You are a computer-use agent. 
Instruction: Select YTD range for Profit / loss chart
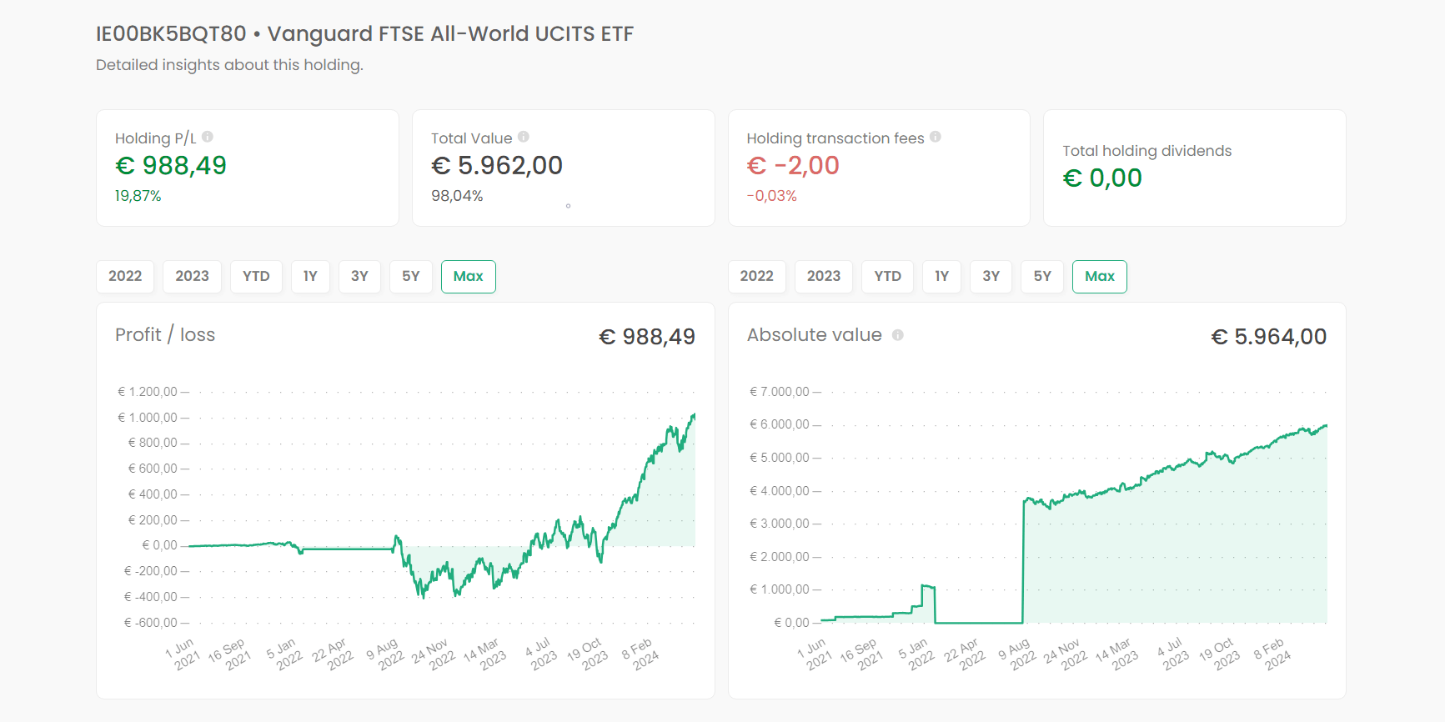256,277
